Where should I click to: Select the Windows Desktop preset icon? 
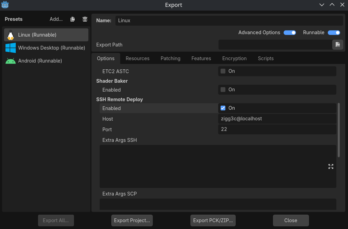[11, 48]
